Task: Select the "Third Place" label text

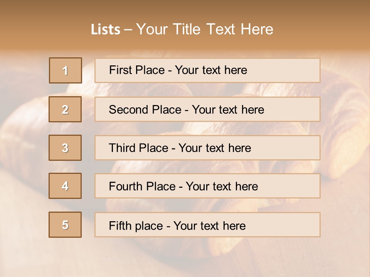Action: coord(139,148)
